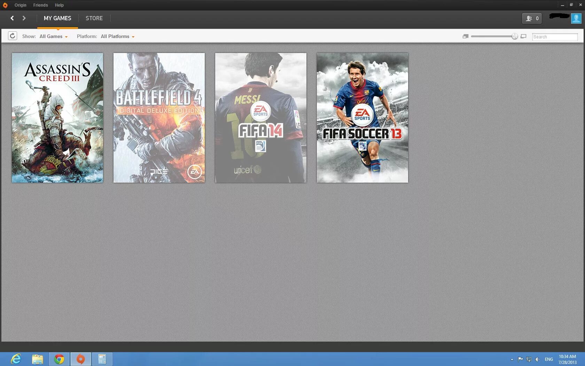Open the Friends menu
This screenshot has width=585, height=366.
click(40, 5)
